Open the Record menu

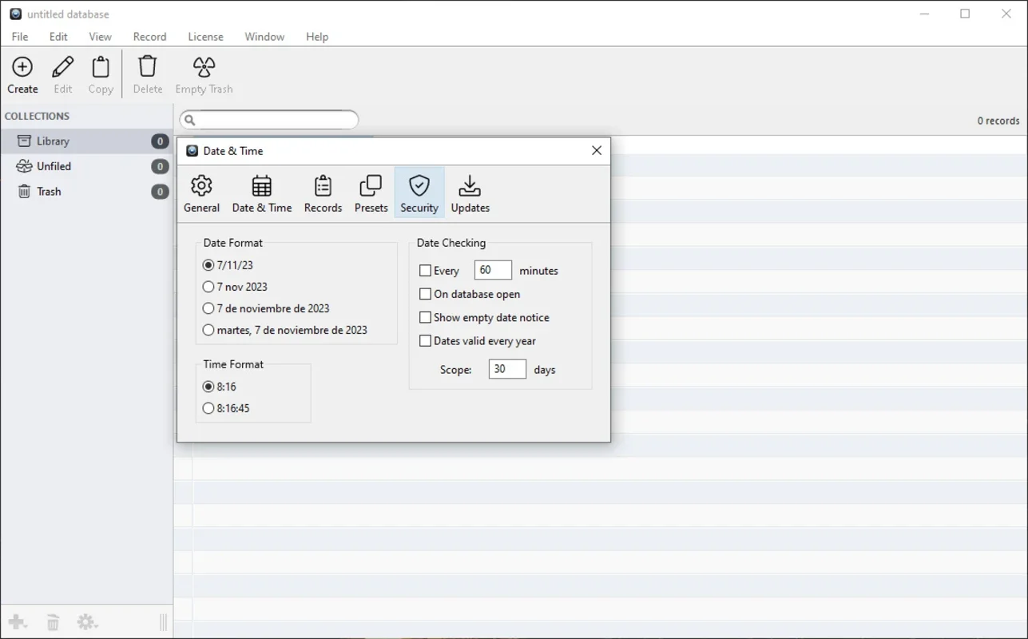click(x=149, y=37)
